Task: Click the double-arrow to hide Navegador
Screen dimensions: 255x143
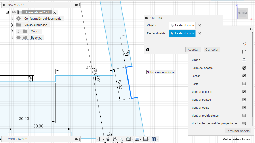Action: (x=4, y=5)
